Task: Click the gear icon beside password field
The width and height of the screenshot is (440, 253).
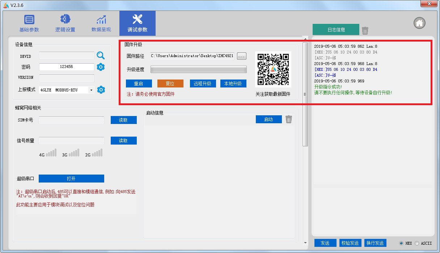Action: click(101, 67)
